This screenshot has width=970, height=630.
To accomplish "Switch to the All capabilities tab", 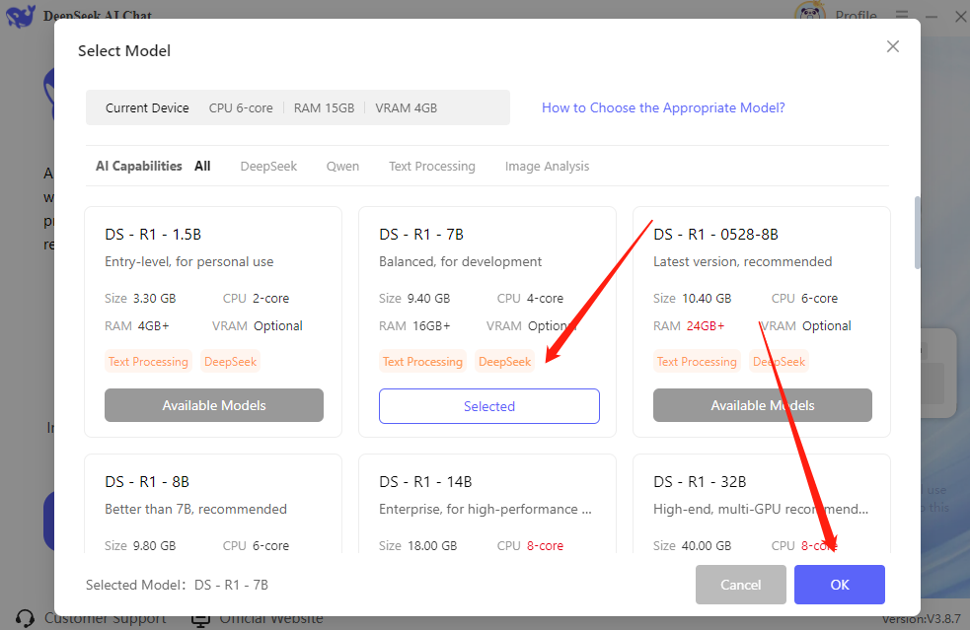I will 202,166.
